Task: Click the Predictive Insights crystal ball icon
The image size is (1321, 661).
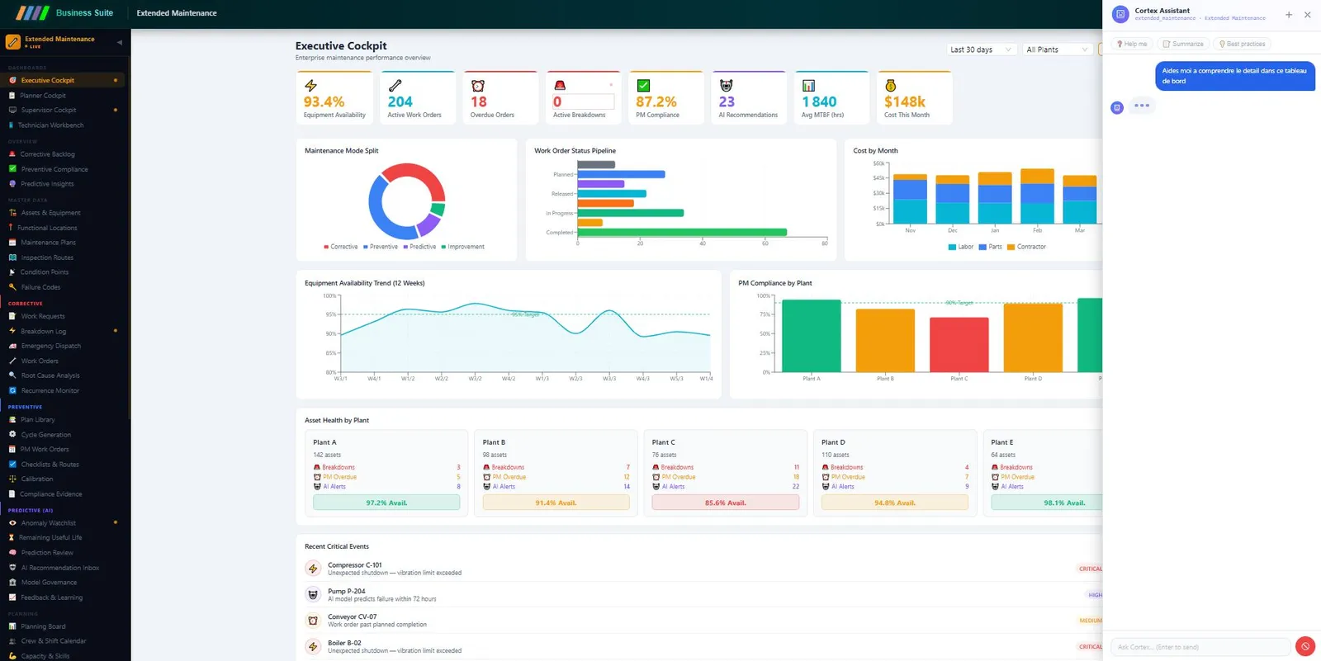Action: pos(12,184)
